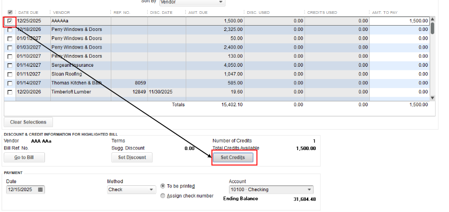The height and width of the screenshot is (212, 449).
Task: Toggle the select-all checkbox in header
Action: pos(10,12)
